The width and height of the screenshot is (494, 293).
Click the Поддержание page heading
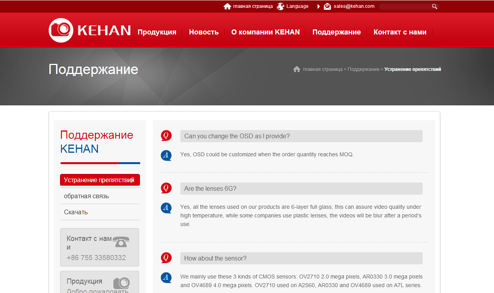tap(93, 69)
